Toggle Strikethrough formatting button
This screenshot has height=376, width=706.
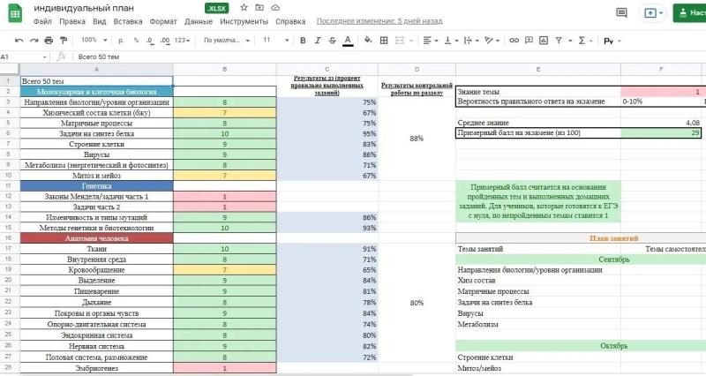tap(333, 41)
